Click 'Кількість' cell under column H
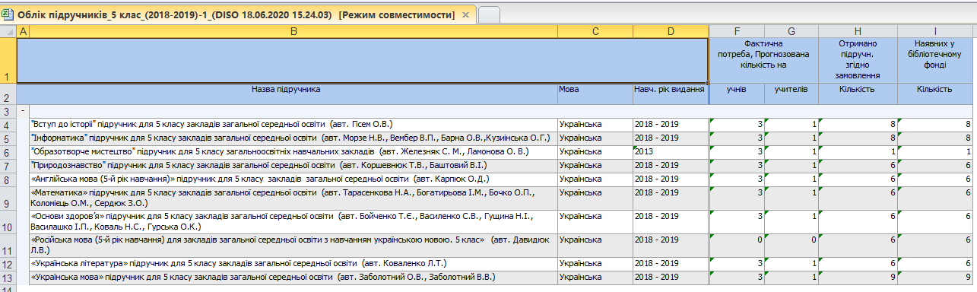This screenshot has width=977, height=292. pyautogui.click(x=858, y=94)
